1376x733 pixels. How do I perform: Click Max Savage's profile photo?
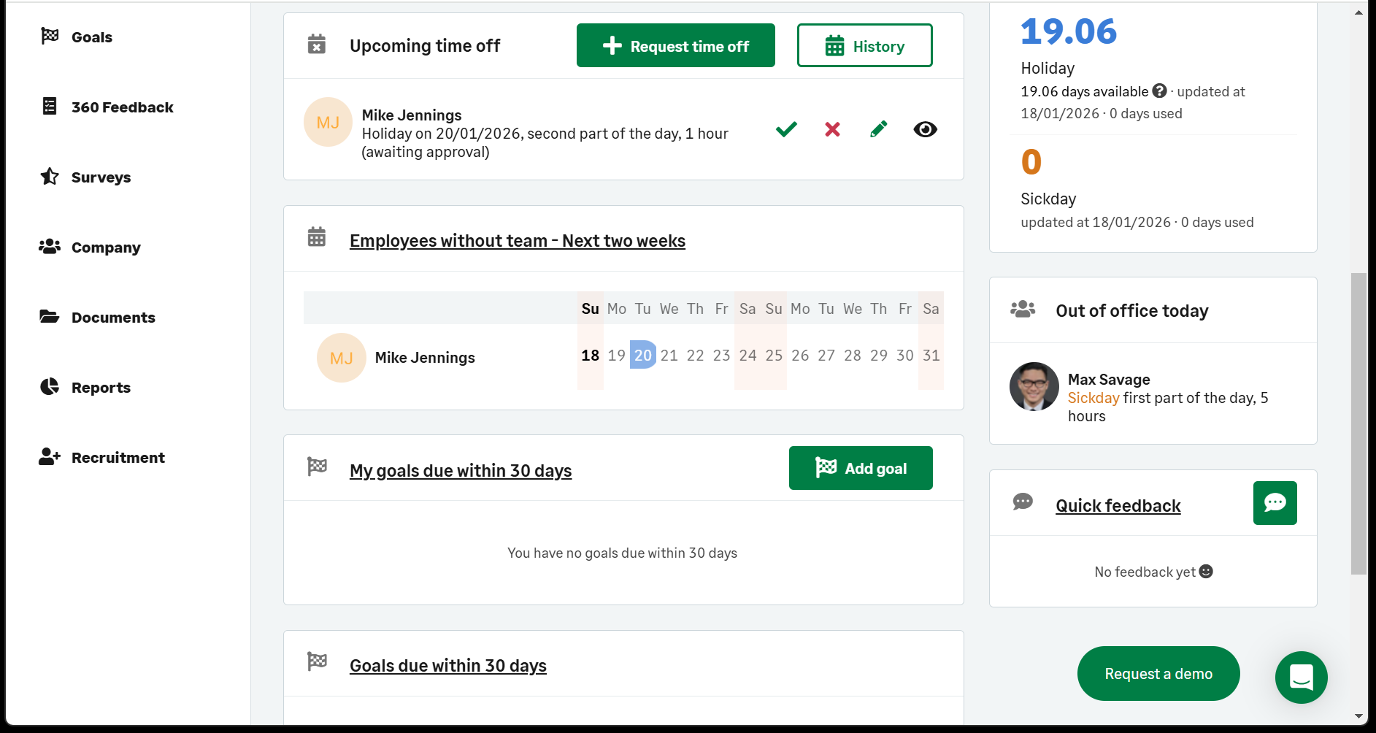(1034, 387)
